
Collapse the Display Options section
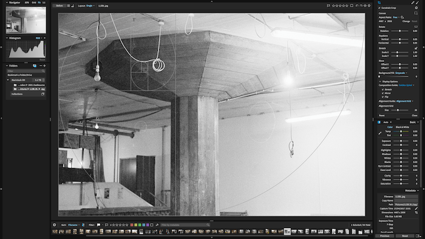click(380, 81)
